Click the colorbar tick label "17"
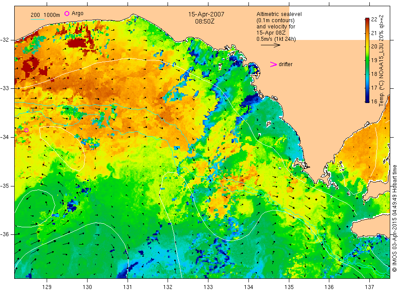Screen dimensions: 400x293 coord(374,88)
